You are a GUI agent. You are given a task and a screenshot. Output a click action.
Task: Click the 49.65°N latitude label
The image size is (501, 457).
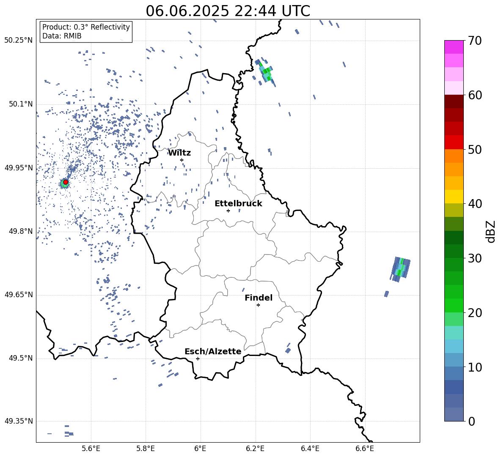click(x=19, y=294)
